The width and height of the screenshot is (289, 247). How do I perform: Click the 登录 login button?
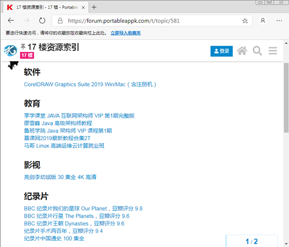pyautogui.click(x=221, y=51)
